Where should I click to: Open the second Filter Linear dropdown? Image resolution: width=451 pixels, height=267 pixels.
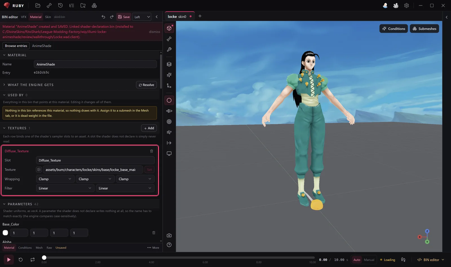point(125,188)
